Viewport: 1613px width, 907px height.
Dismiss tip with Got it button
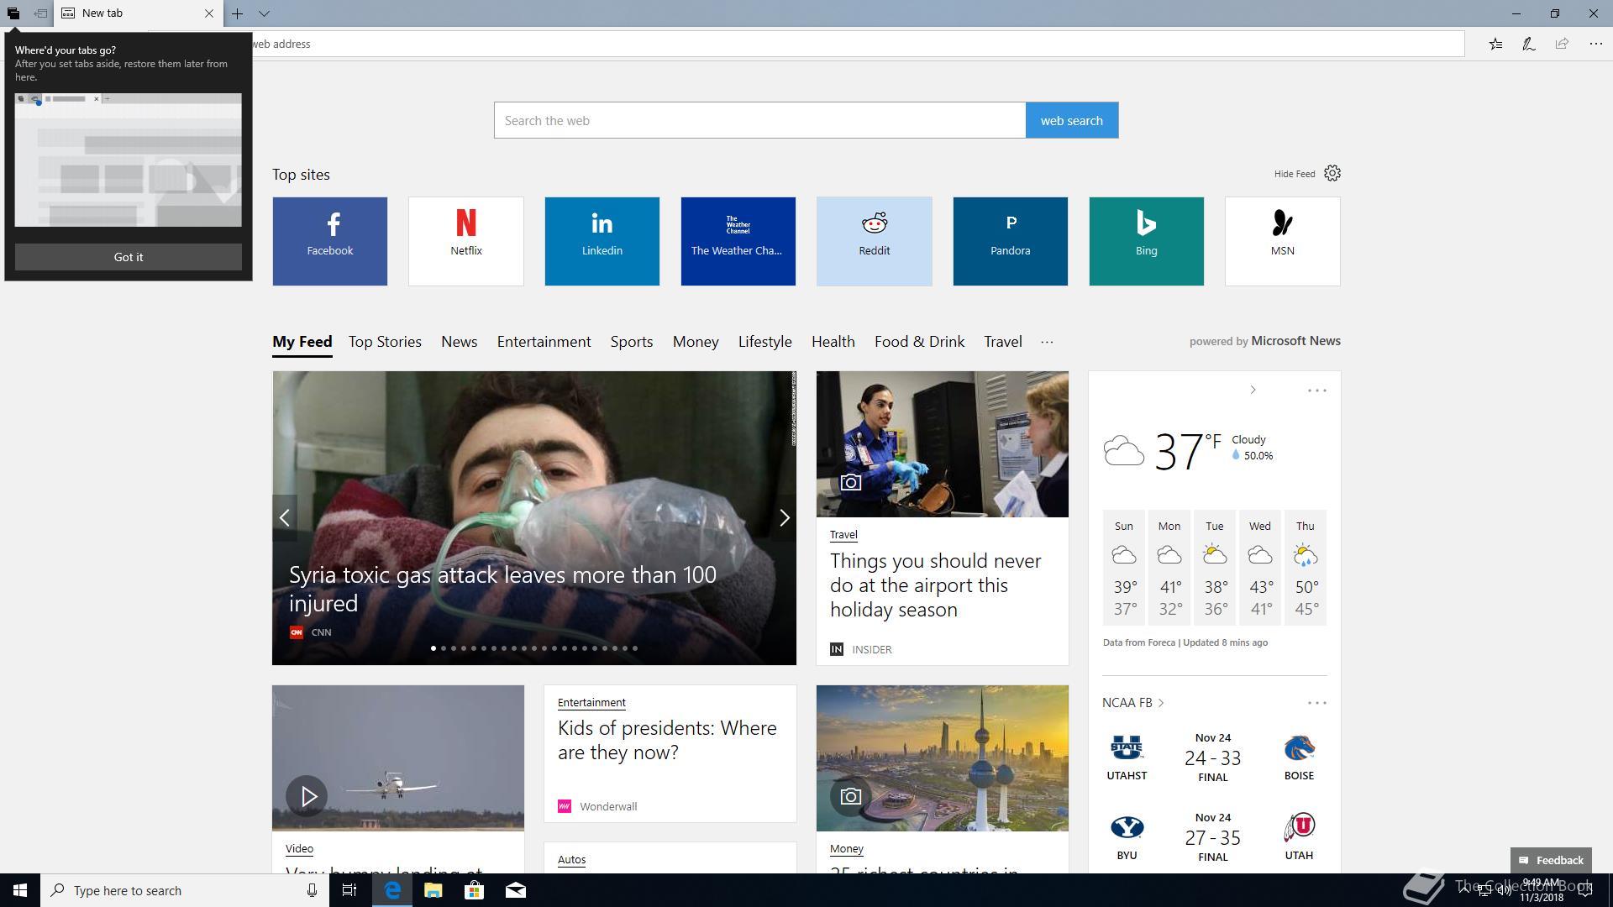[x=129, y=257]
